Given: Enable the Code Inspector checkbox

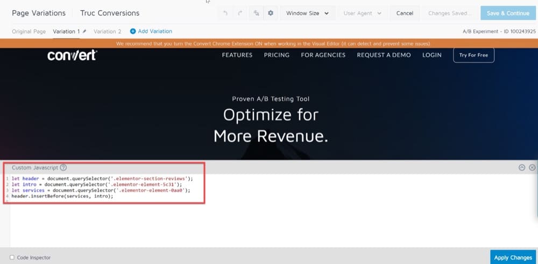Looking at the screenshot, I should coord(12,258).
